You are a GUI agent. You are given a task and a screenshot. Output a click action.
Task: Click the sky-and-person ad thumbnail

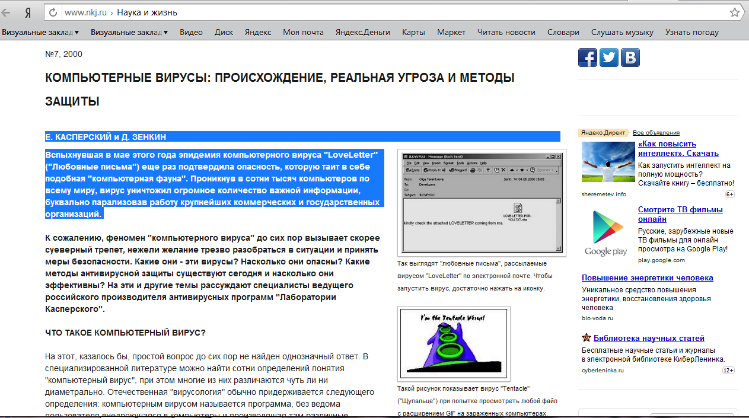pyautogui.click(x=608, y=163)
